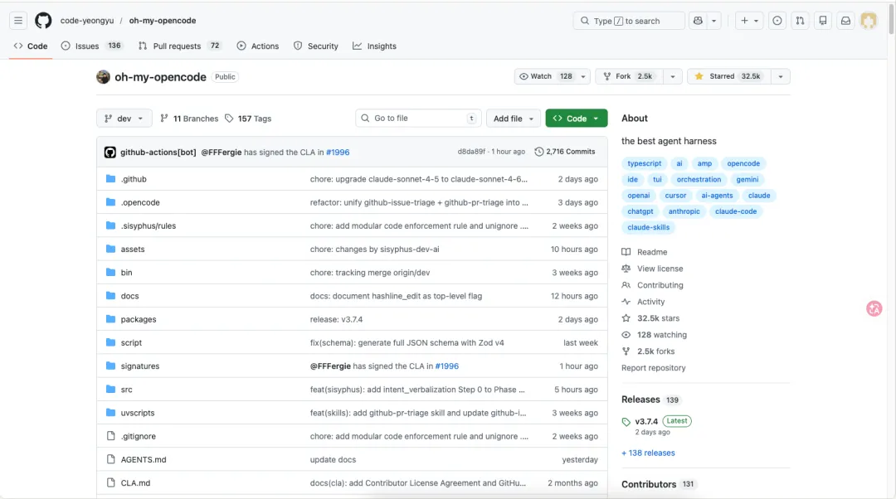Open pull requests icon in top header

[800, 21]
